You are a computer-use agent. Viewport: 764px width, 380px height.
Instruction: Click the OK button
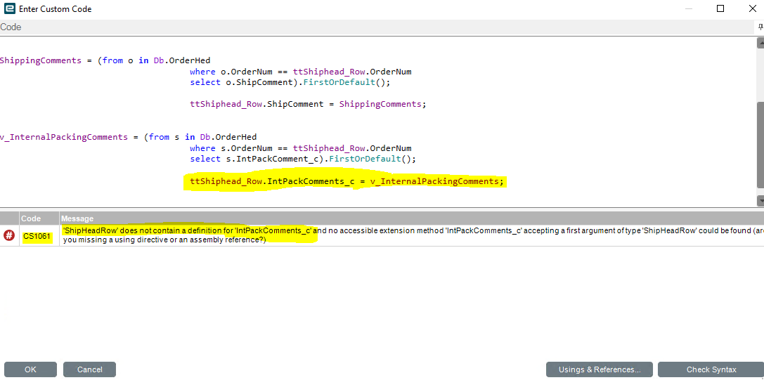tap(30, 369)
